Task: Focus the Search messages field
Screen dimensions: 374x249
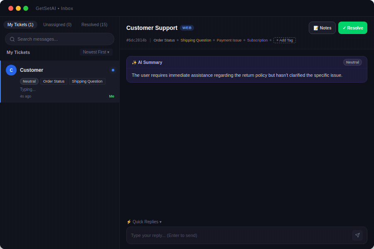Action: click(x=59, y=39)
